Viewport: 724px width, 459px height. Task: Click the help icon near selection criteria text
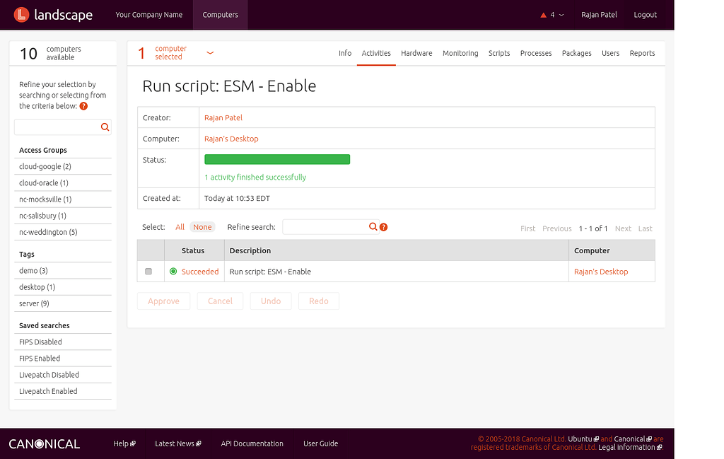pos(83,106)
